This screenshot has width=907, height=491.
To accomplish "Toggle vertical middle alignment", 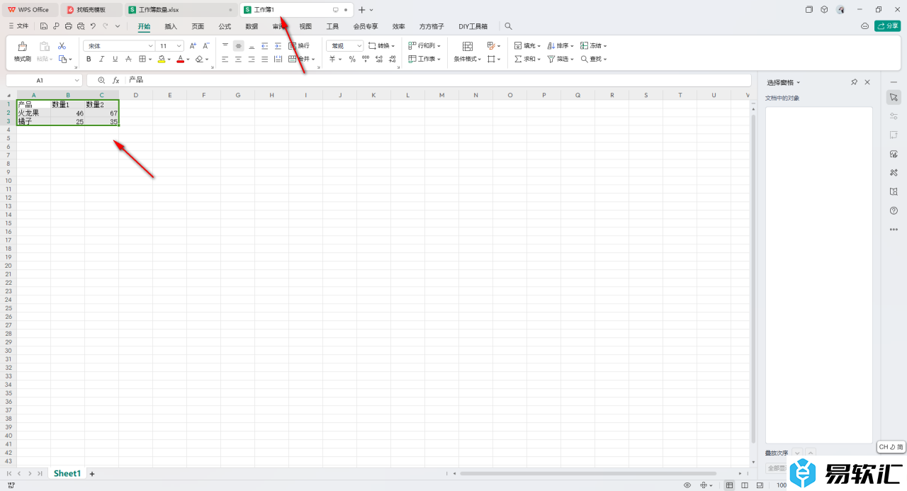I will click(238, 45).
